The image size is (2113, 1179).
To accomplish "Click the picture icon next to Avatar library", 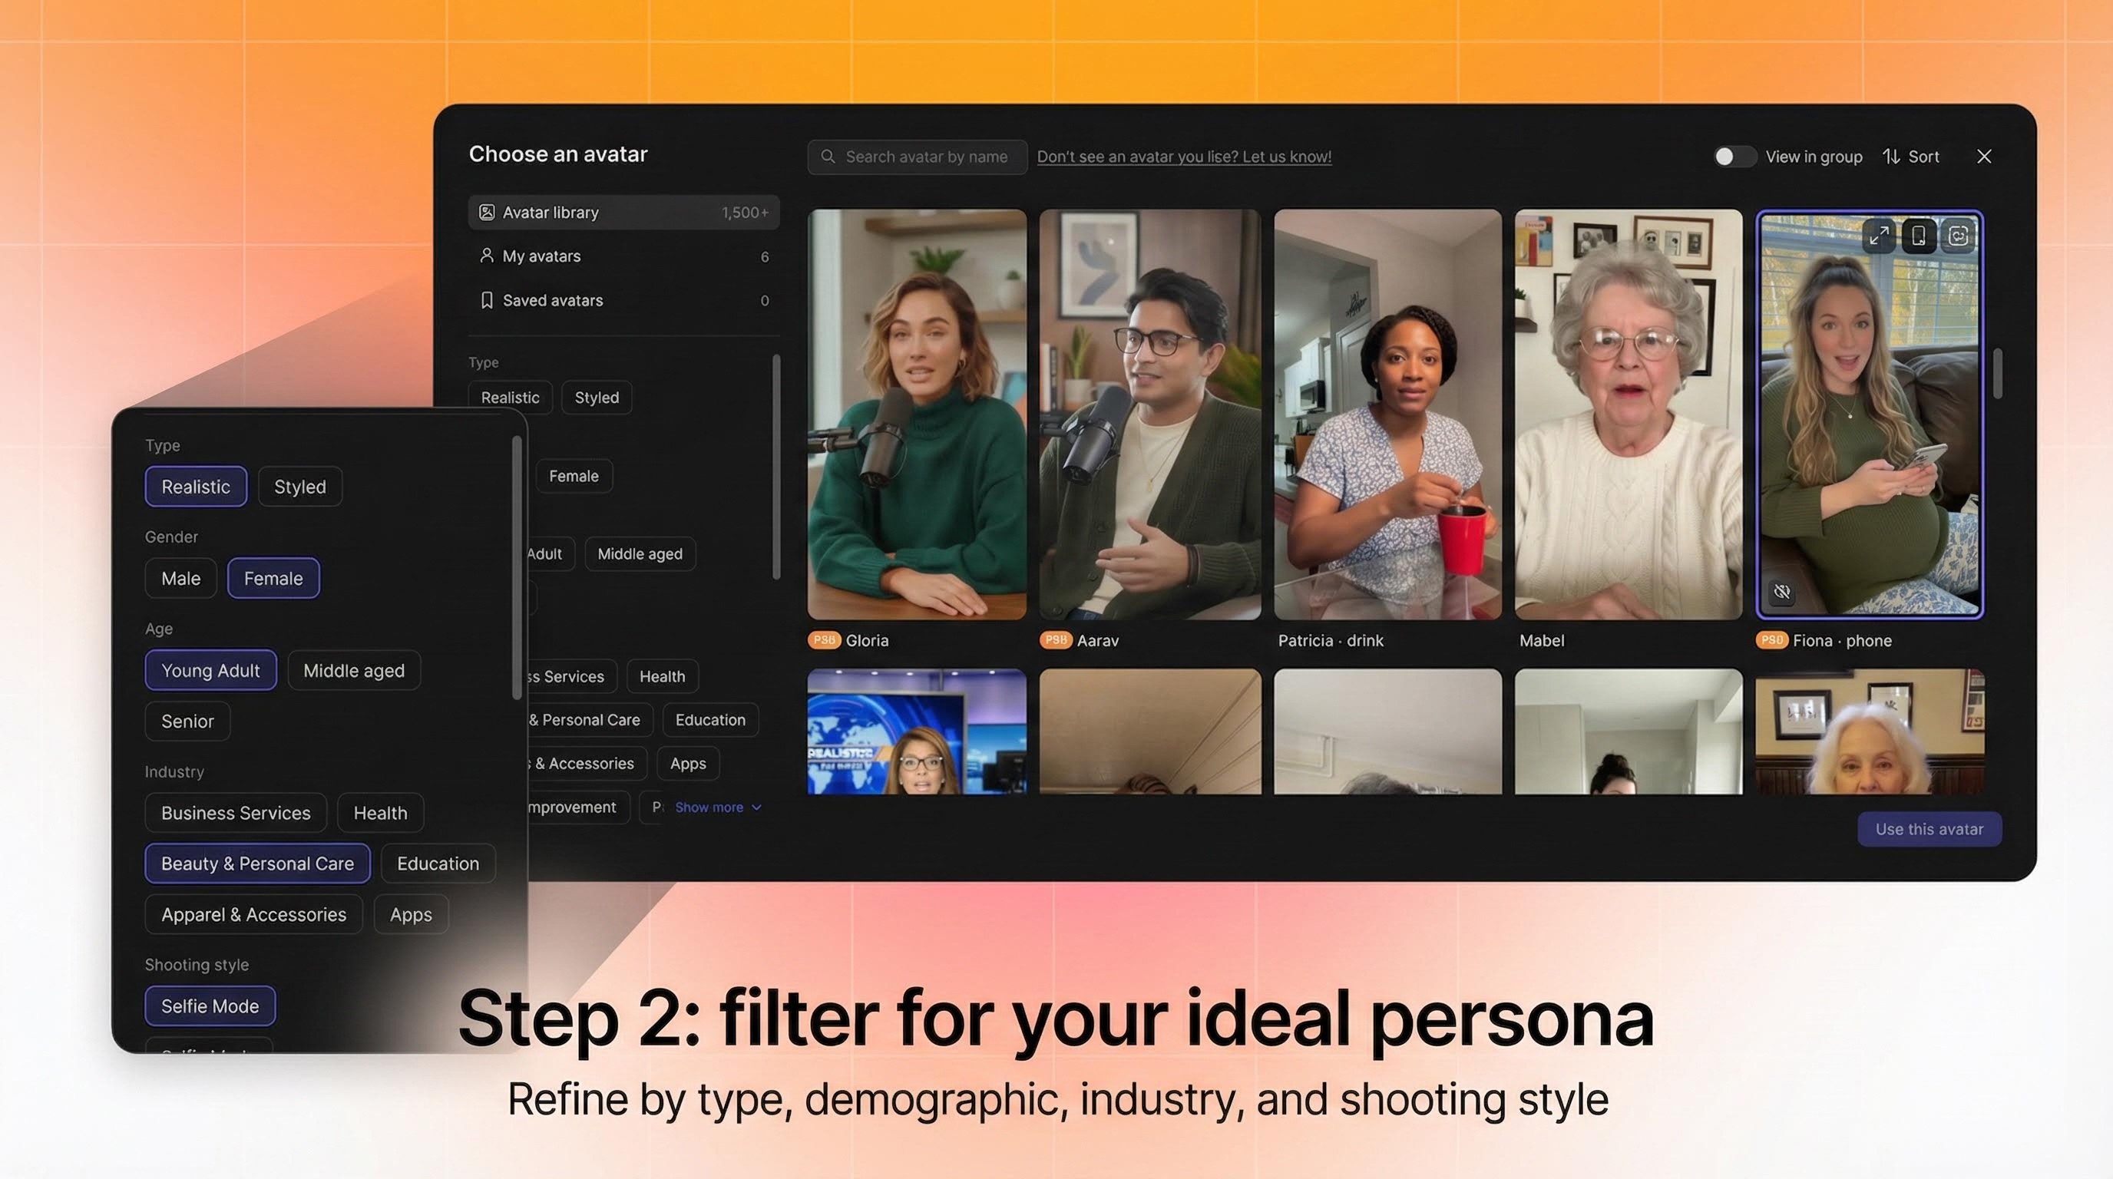I will tap(488, 213).
